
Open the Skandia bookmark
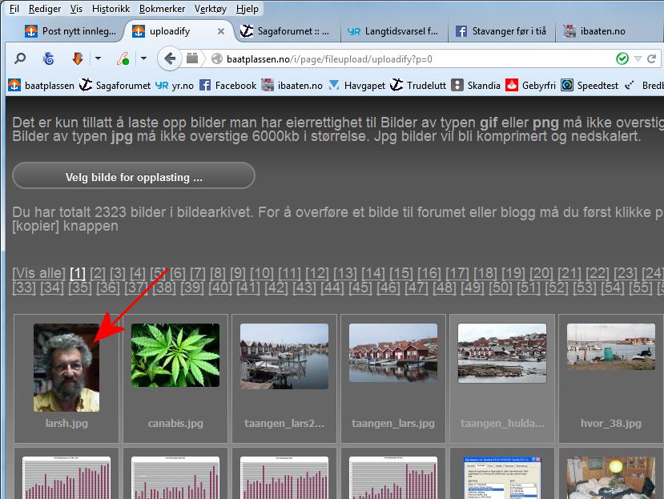pos(476,86)
